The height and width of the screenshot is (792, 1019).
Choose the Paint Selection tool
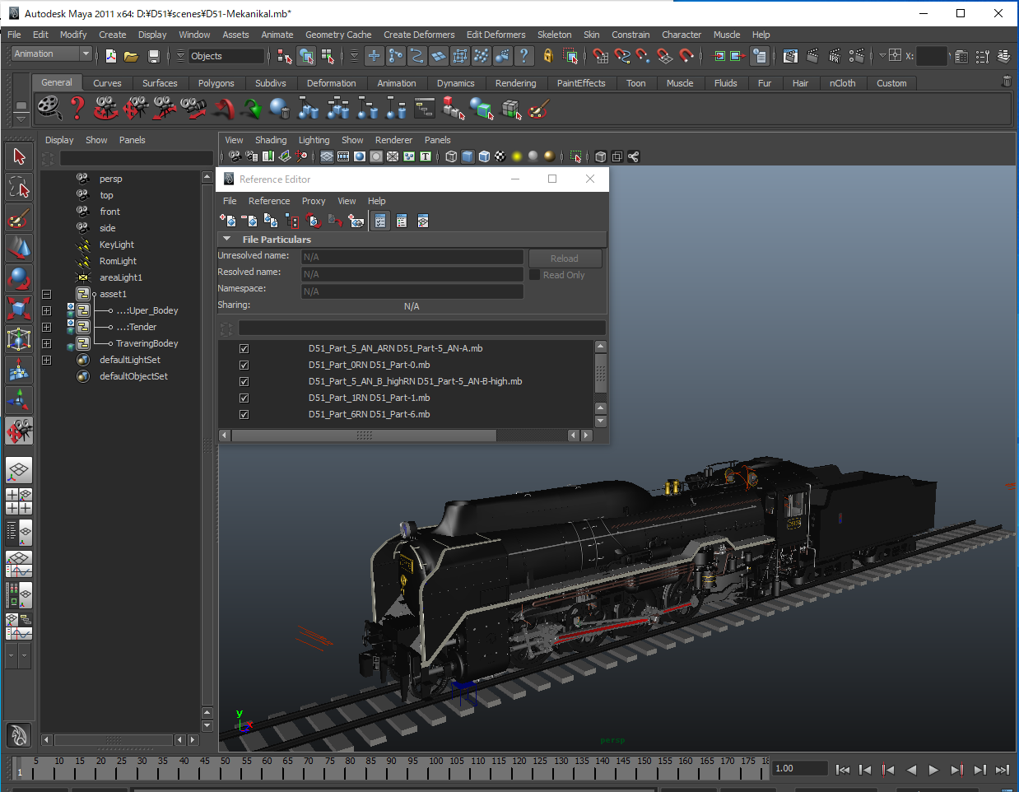tap(19, 217)
